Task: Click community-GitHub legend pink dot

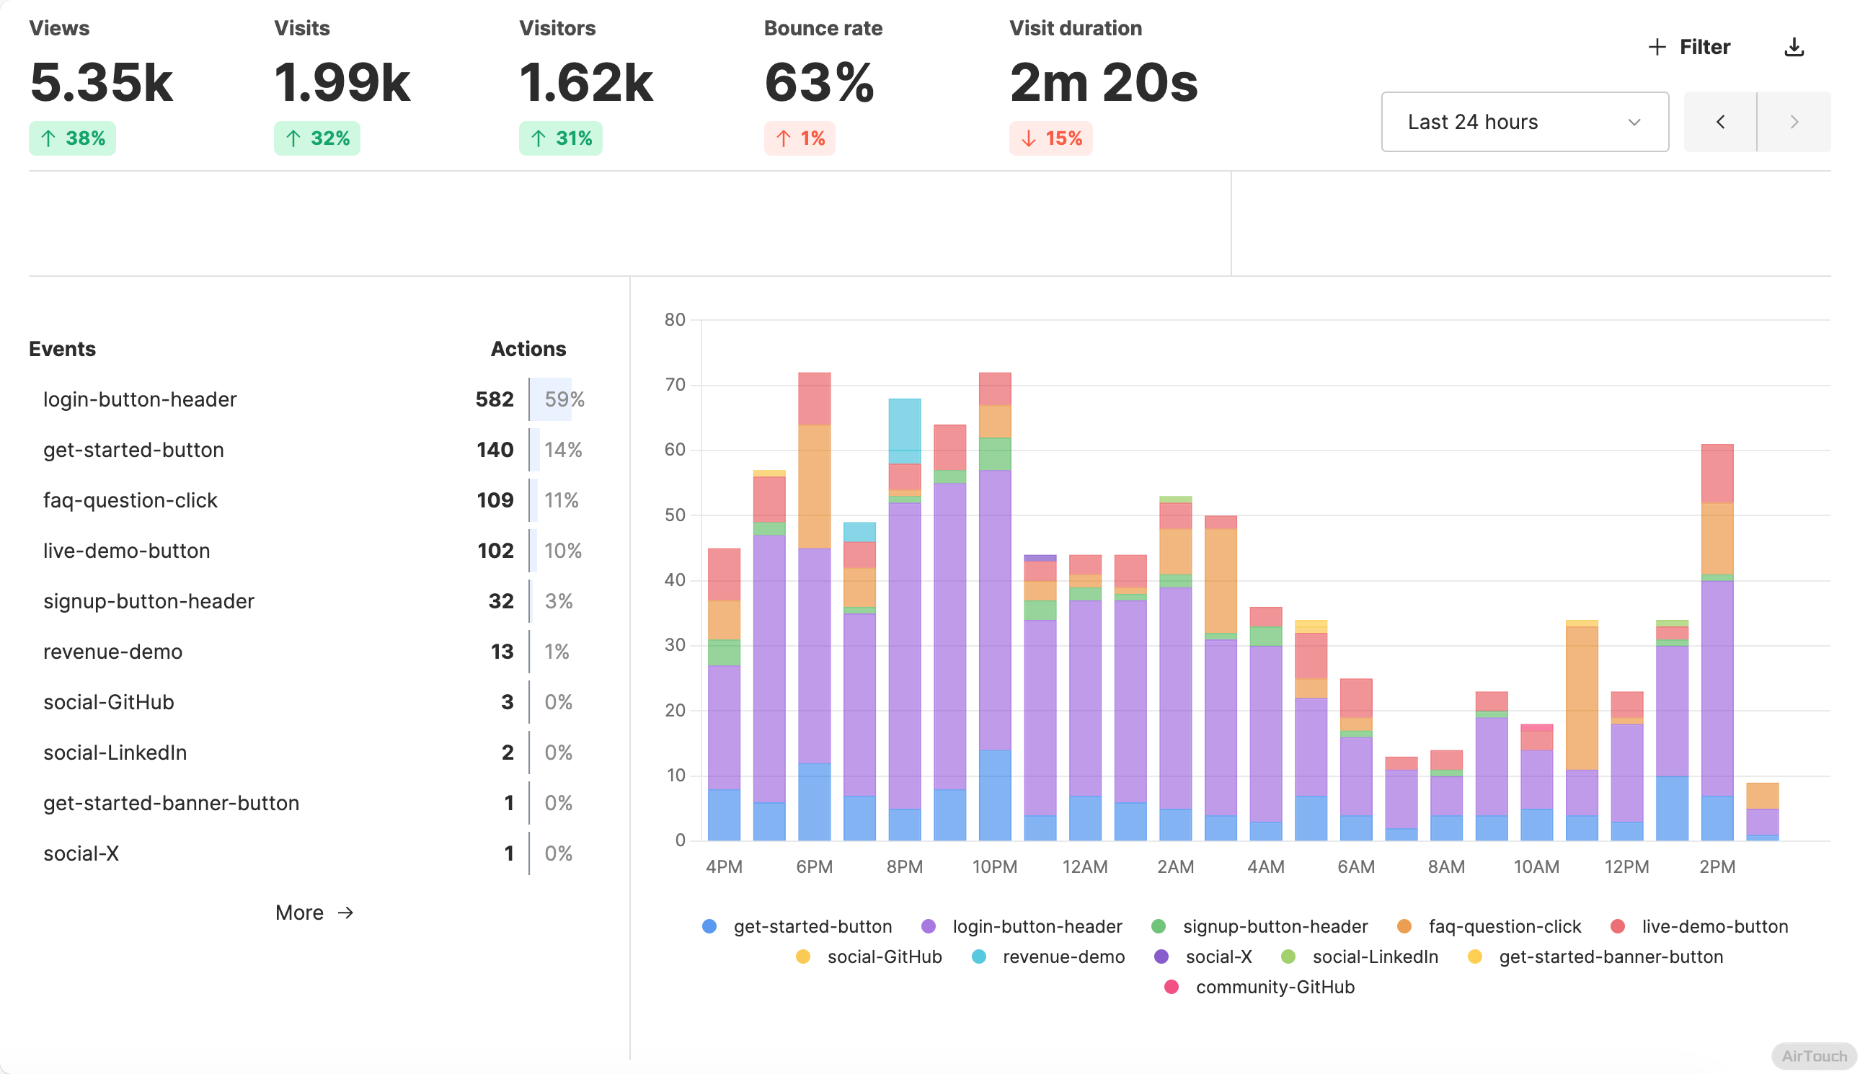Action: pos(1171,987)
